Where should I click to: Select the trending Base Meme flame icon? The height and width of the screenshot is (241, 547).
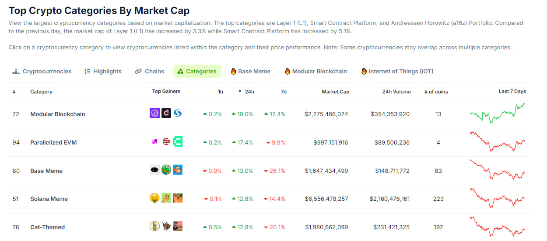point(234,71)
